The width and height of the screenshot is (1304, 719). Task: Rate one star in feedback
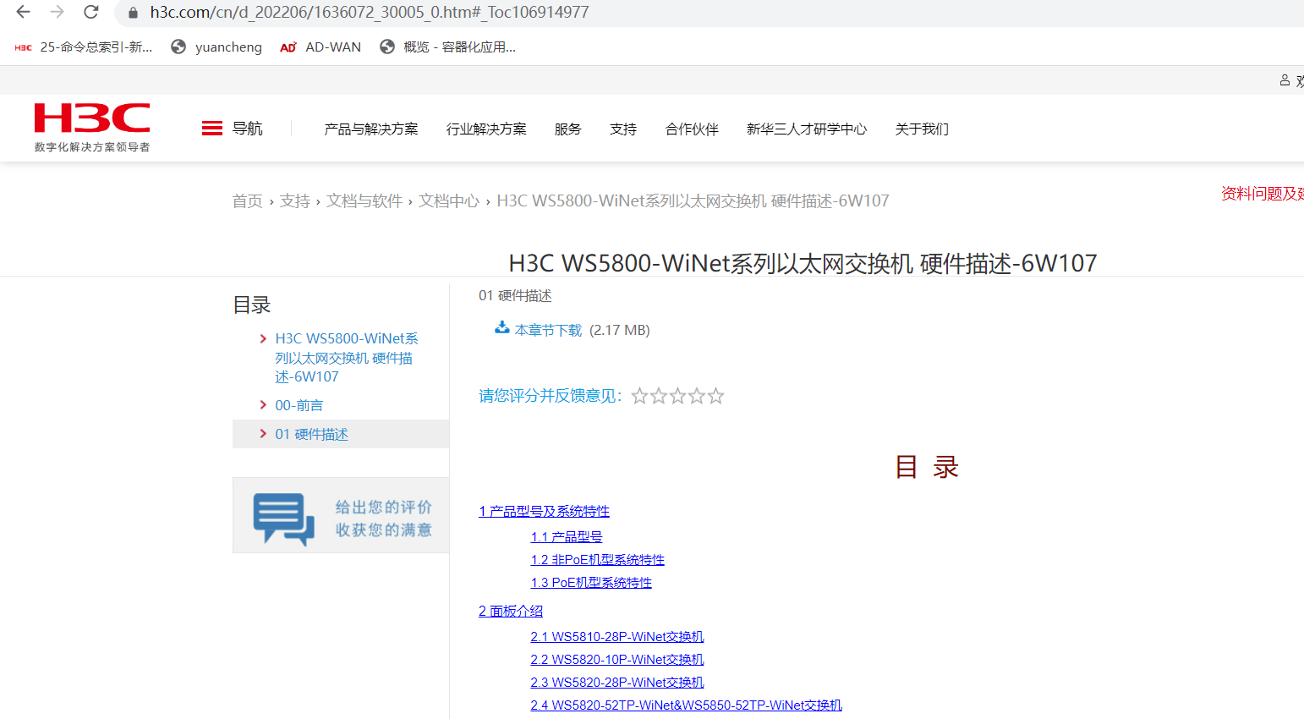coord(639,396)
